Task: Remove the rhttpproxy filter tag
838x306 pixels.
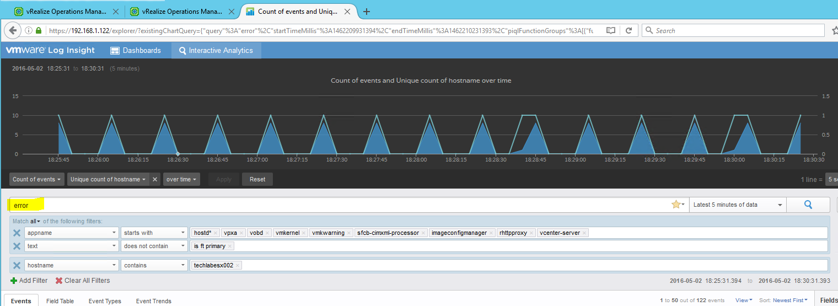Action: coord(531,233)
